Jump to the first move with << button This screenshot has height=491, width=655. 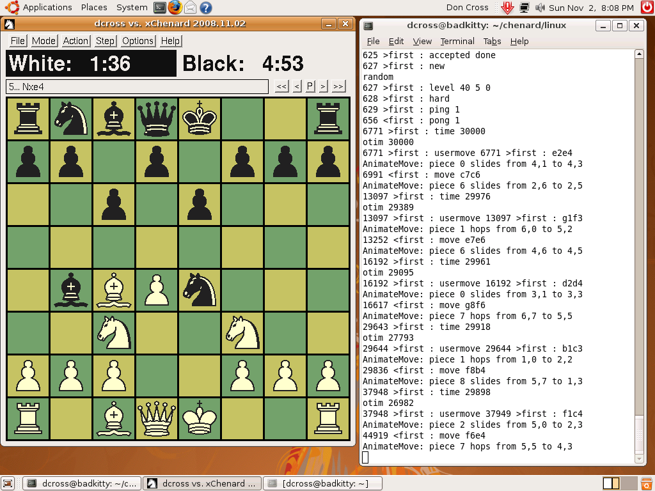[281, 86]
